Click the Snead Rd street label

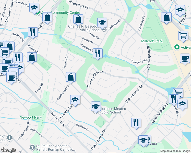pos(88,40)
